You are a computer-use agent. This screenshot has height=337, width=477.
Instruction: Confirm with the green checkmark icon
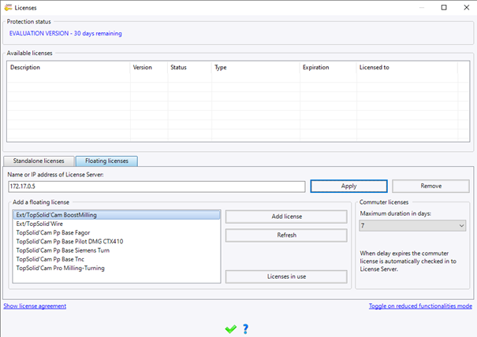[x=230, y=329]
